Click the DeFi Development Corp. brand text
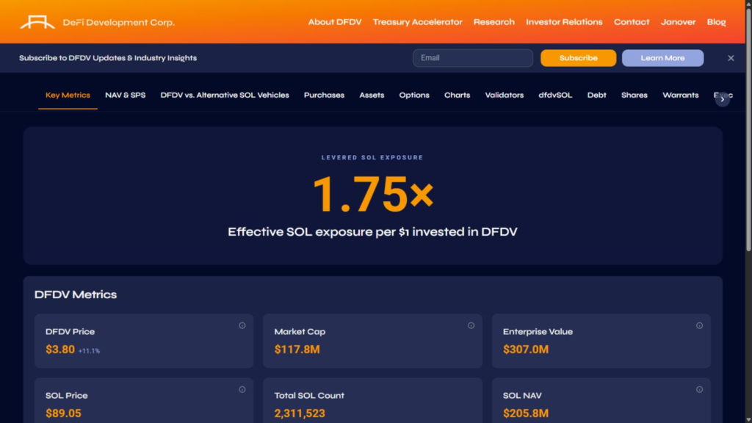The height and width of the screenshot is (423, 752). tap(118, 23)
